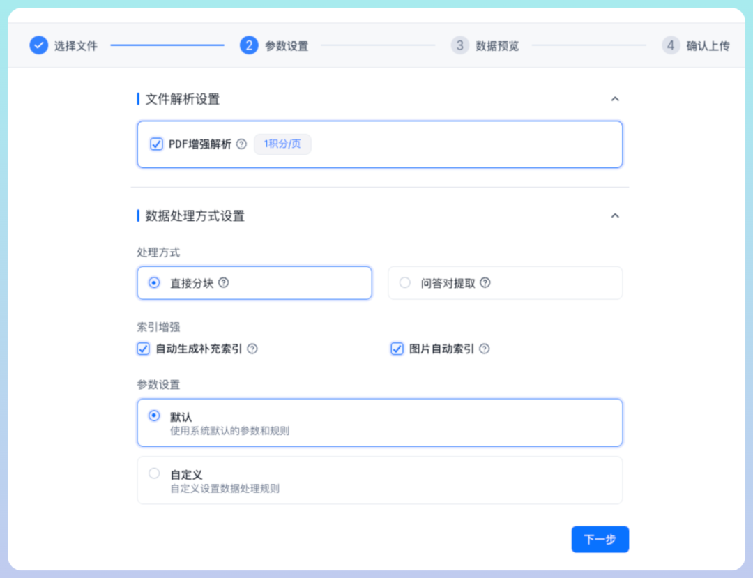Click the help icon beside 问答对提取
The width and height of the screenshot is (753, 578).
click(486, 282)
